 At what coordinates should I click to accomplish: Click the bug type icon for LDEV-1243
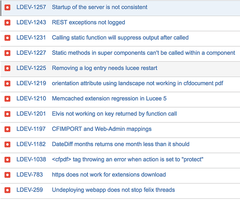tap(7, 23)
